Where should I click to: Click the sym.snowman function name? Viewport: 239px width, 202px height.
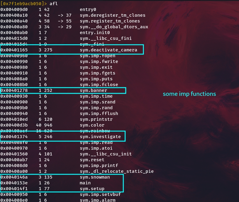point(95,177)
